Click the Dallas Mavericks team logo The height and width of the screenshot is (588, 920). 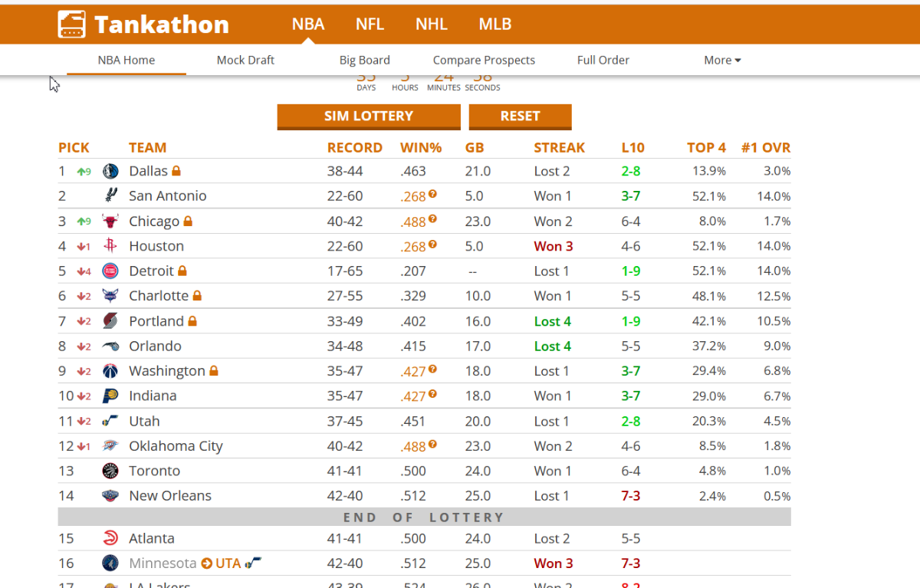[110, 171]
